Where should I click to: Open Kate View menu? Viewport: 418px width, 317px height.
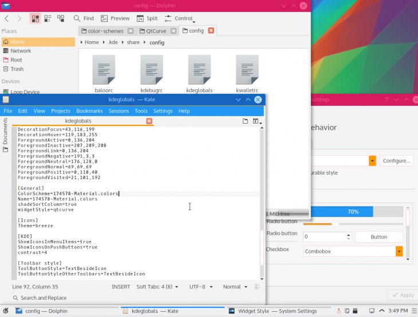pos(39,111)
